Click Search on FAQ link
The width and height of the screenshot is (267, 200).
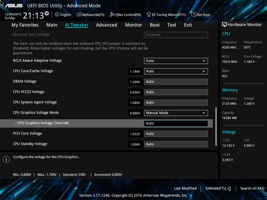[252, 189]
